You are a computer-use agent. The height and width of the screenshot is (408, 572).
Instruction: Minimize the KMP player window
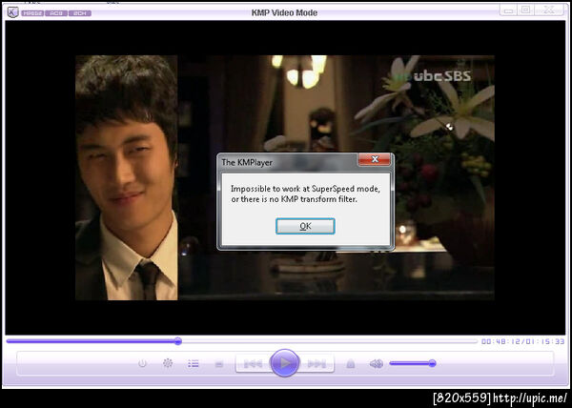[x=508, y=10]
